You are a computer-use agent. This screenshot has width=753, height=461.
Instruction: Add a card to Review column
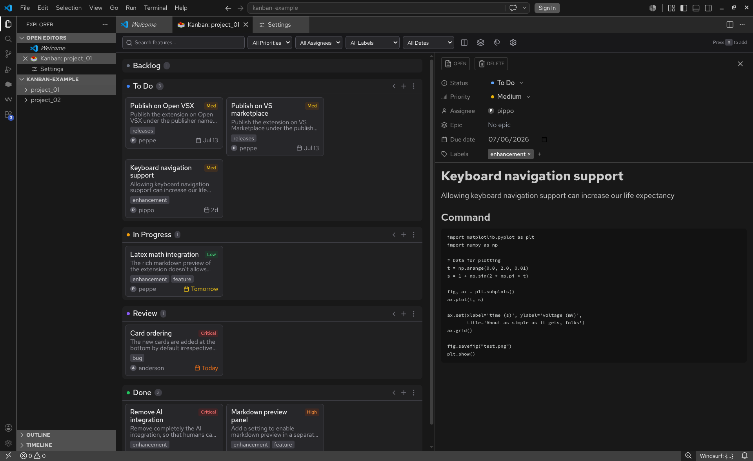[404, 314]
